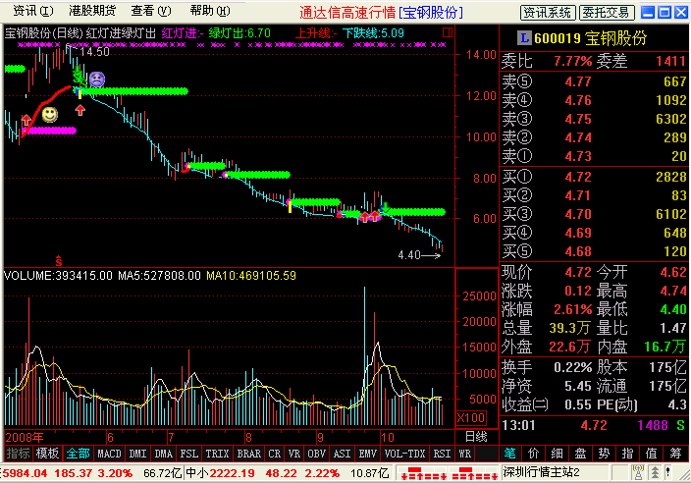This screenshot has height=483, width=691.
Task: Switch to the RSI indicator
Action: click(442, 454)
